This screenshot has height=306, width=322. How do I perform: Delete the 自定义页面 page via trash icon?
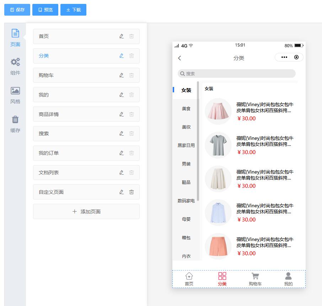132,192
